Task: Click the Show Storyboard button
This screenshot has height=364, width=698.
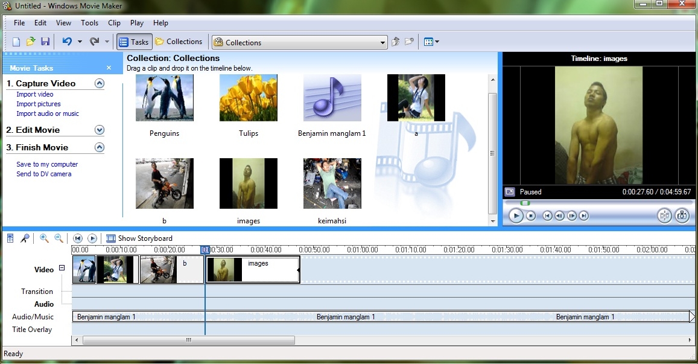Action: click(139, 238)
